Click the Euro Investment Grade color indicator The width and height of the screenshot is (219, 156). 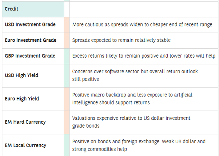pyautogui.click(x=67, y=40)
